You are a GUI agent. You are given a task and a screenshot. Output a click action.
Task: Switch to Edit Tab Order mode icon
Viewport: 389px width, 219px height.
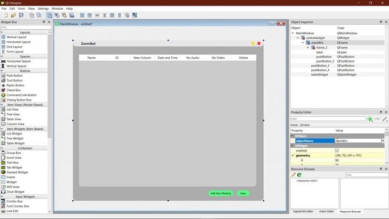[x=72, y=15]
